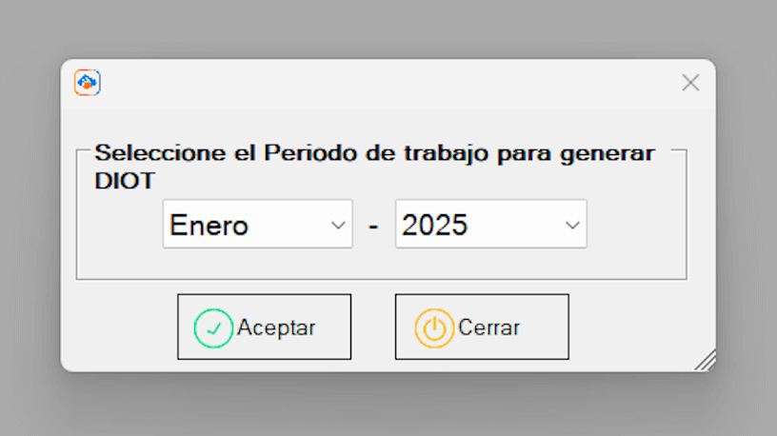Screen dimensions: 777x436
Task: Click the orange power icon on Cerrar
Action: coord(434,328)
